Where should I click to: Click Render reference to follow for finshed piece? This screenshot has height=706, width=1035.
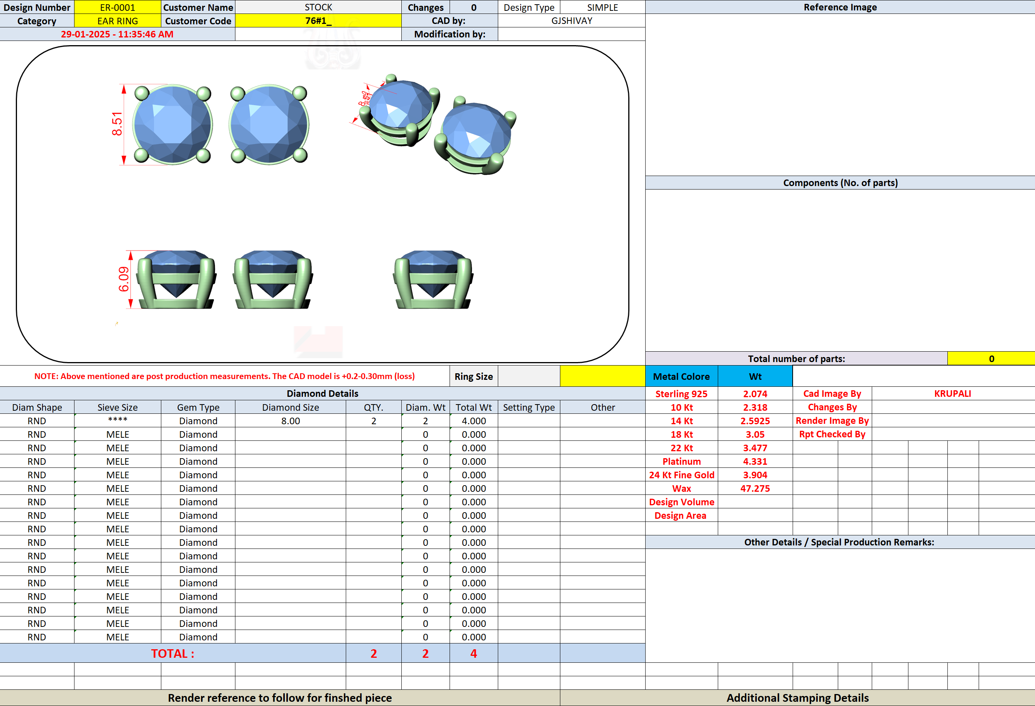pyautogui.click(x=280, y=698)
